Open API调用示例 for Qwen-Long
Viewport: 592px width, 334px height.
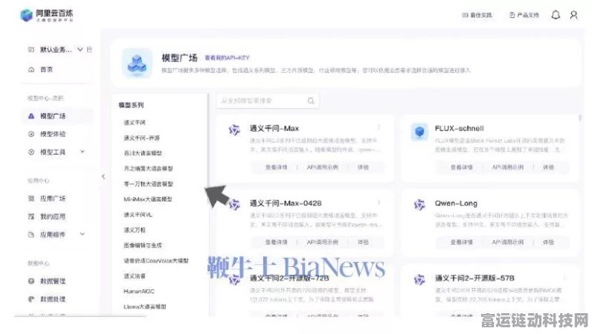tap(508, 243)
